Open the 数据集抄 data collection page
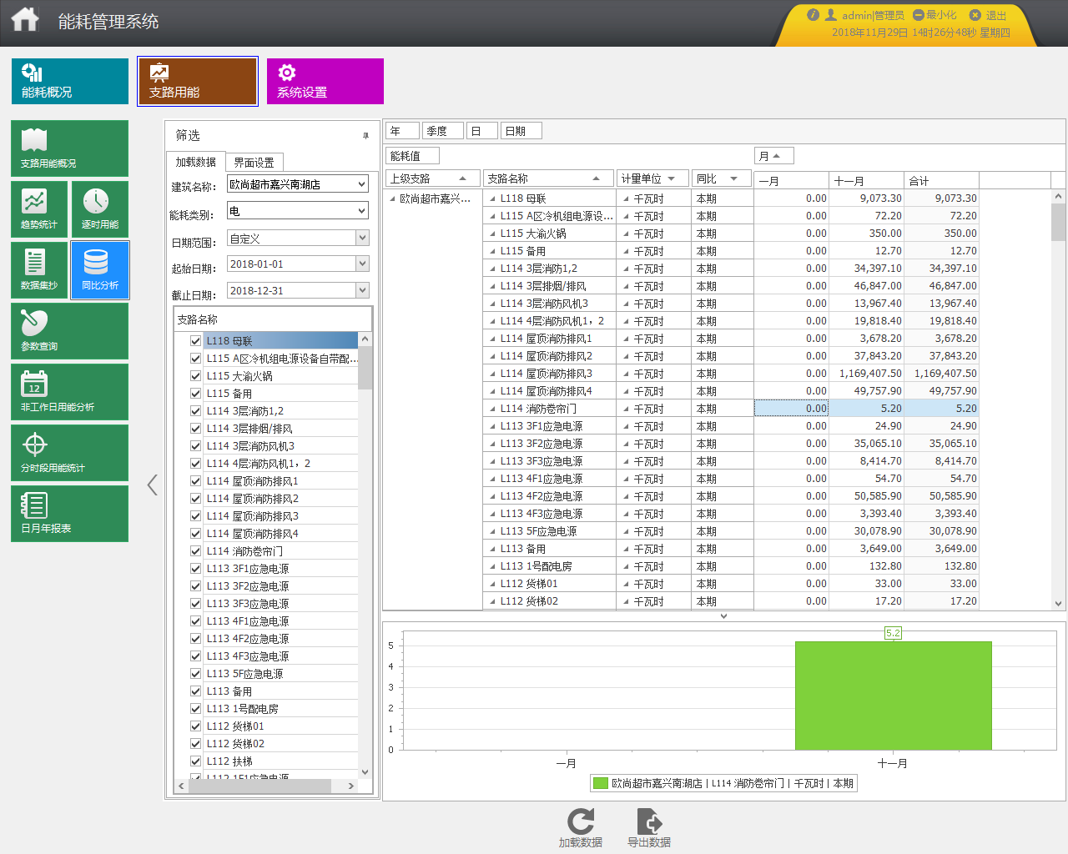Screen dimensions: 1068x854 point(39,270)
